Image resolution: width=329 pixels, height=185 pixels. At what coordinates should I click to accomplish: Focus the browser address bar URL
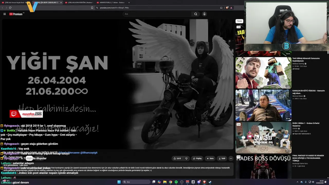[x=114, y=8]
